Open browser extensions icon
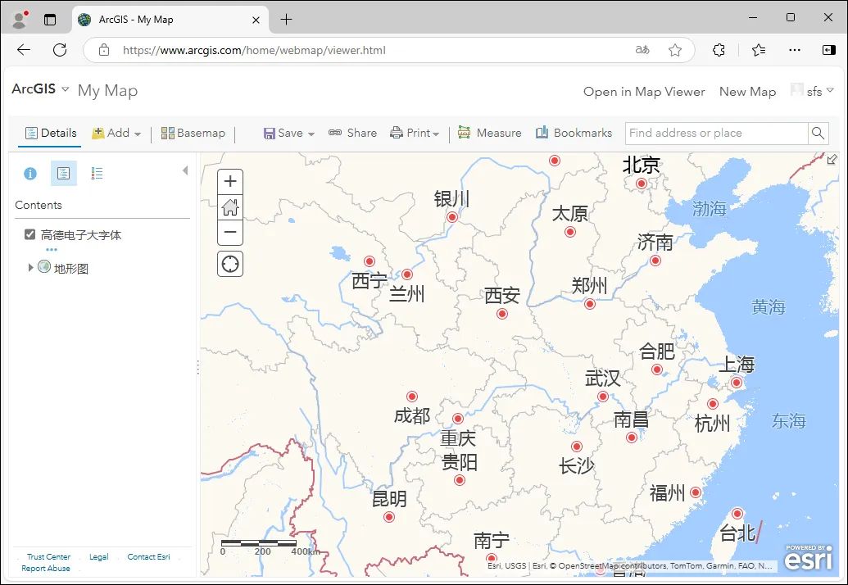The image size is (848, 585). [719, 50]
